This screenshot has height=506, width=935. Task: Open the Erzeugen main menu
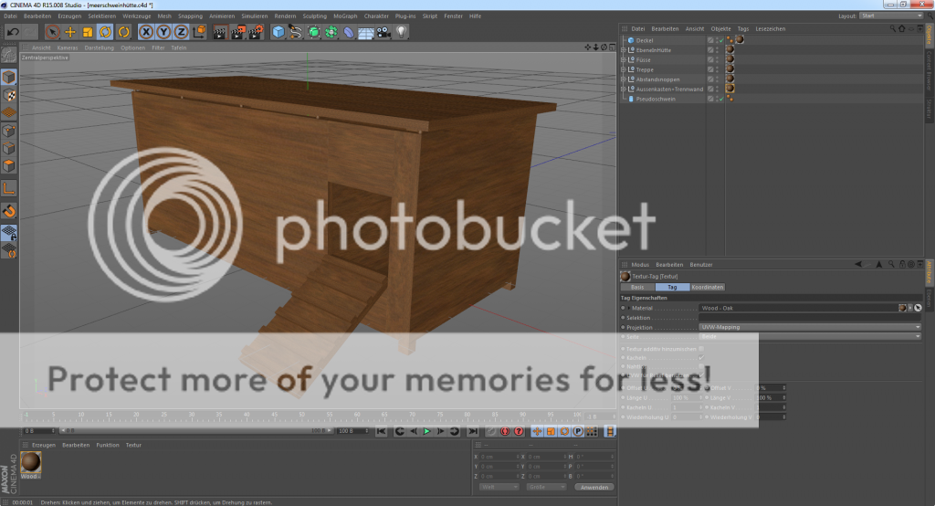click(x=69, y=16)
